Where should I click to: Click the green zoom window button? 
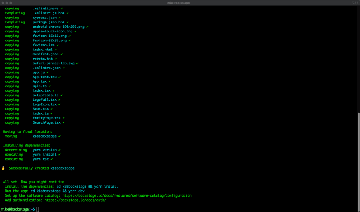[x=11, y=3]
